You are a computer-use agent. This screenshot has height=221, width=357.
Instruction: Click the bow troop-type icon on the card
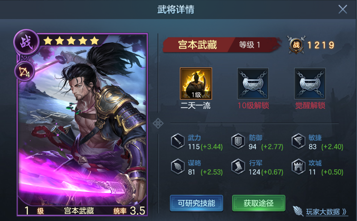(25, 72)
